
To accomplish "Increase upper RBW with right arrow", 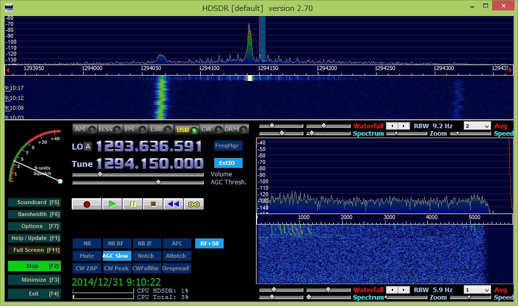I will tap(404, 126).
